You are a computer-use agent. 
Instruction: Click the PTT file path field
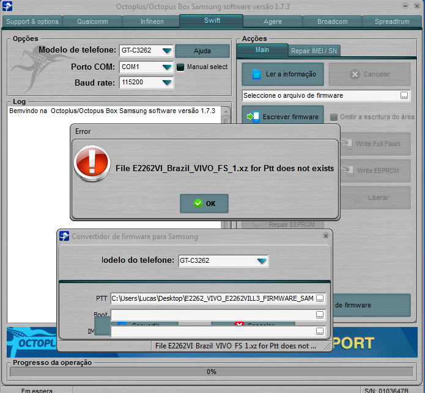(213, 298)
